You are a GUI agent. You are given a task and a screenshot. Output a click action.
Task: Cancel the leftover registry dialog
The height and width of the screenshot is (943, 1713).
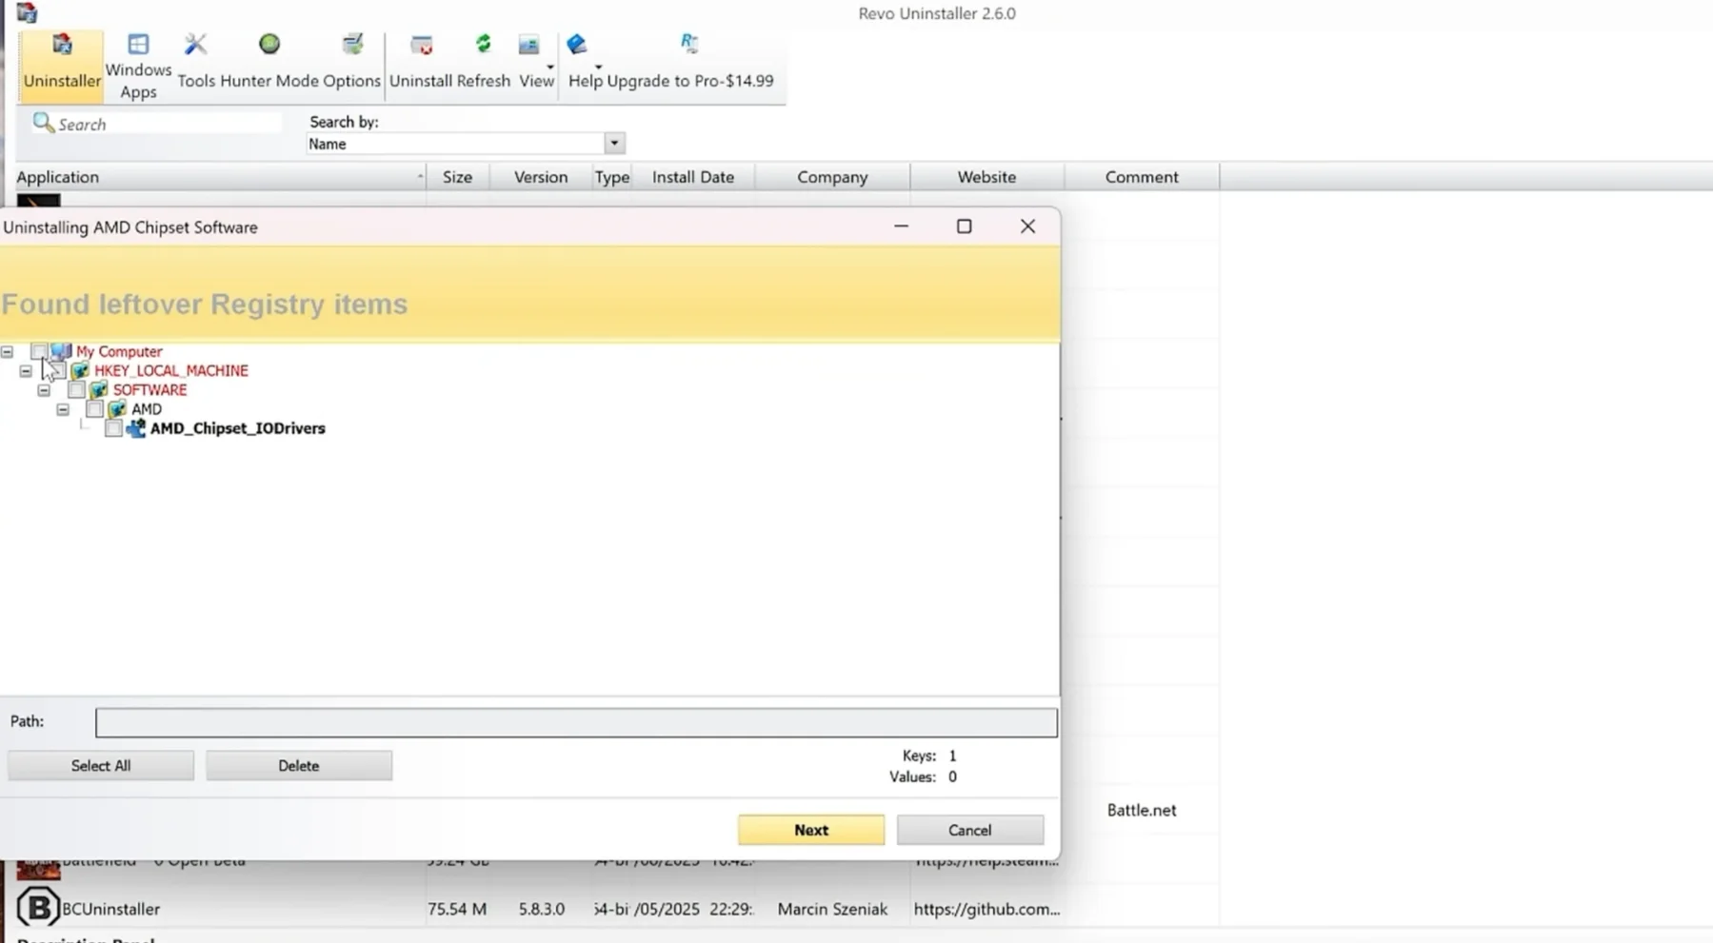[x=970, y=830]
